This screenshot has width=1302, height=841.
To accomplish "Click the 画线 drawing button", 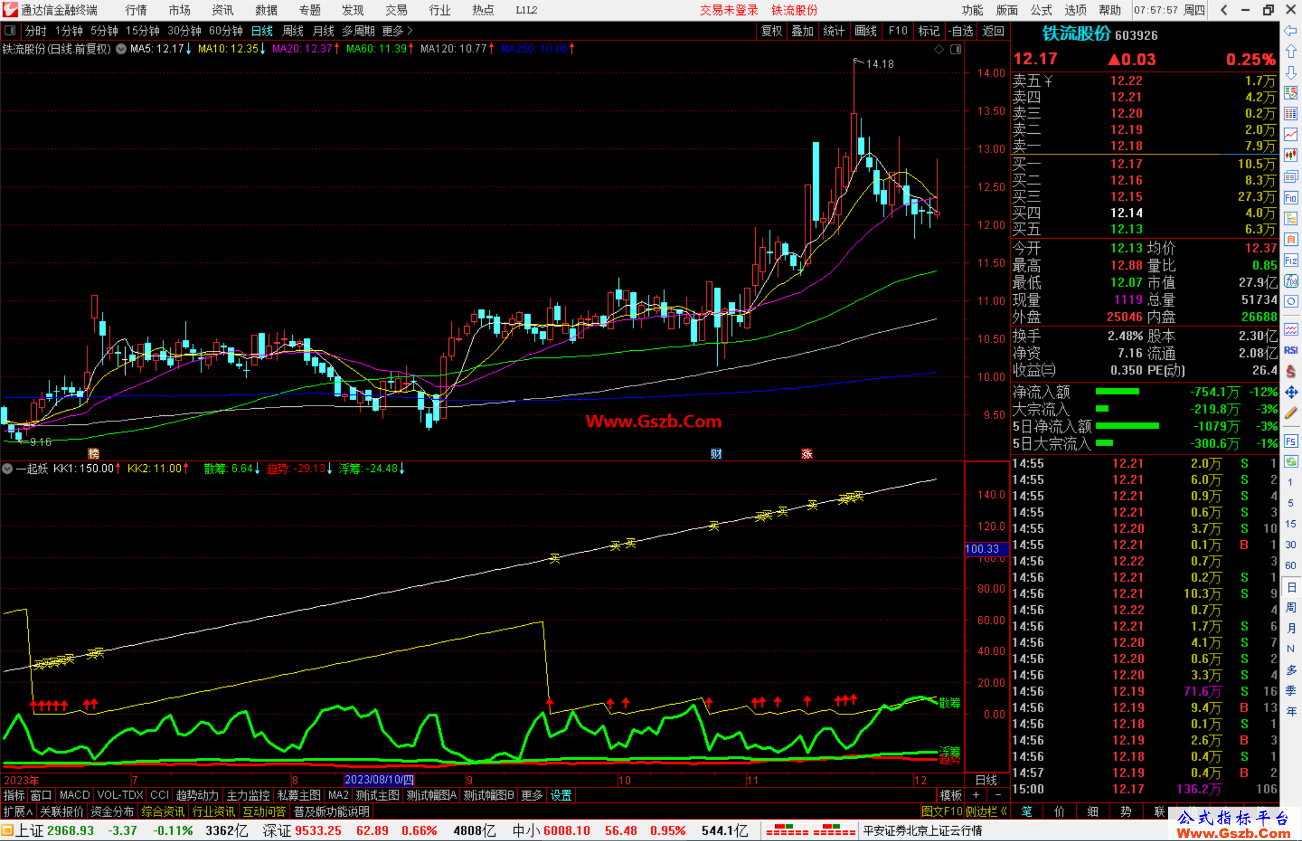I will 866,31.
